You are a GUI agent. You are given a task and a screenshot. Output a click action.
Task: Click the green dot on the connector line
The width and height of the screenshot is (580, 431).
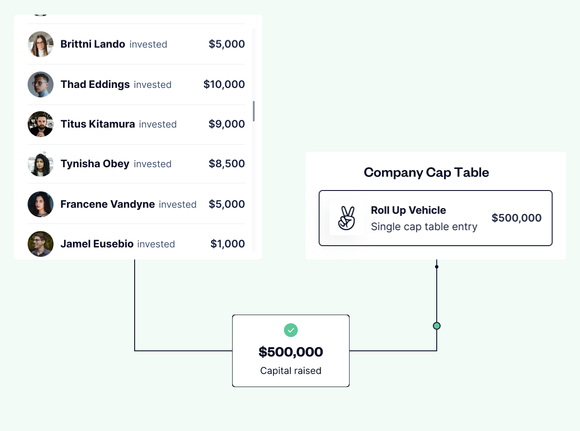tap(437, 326)
